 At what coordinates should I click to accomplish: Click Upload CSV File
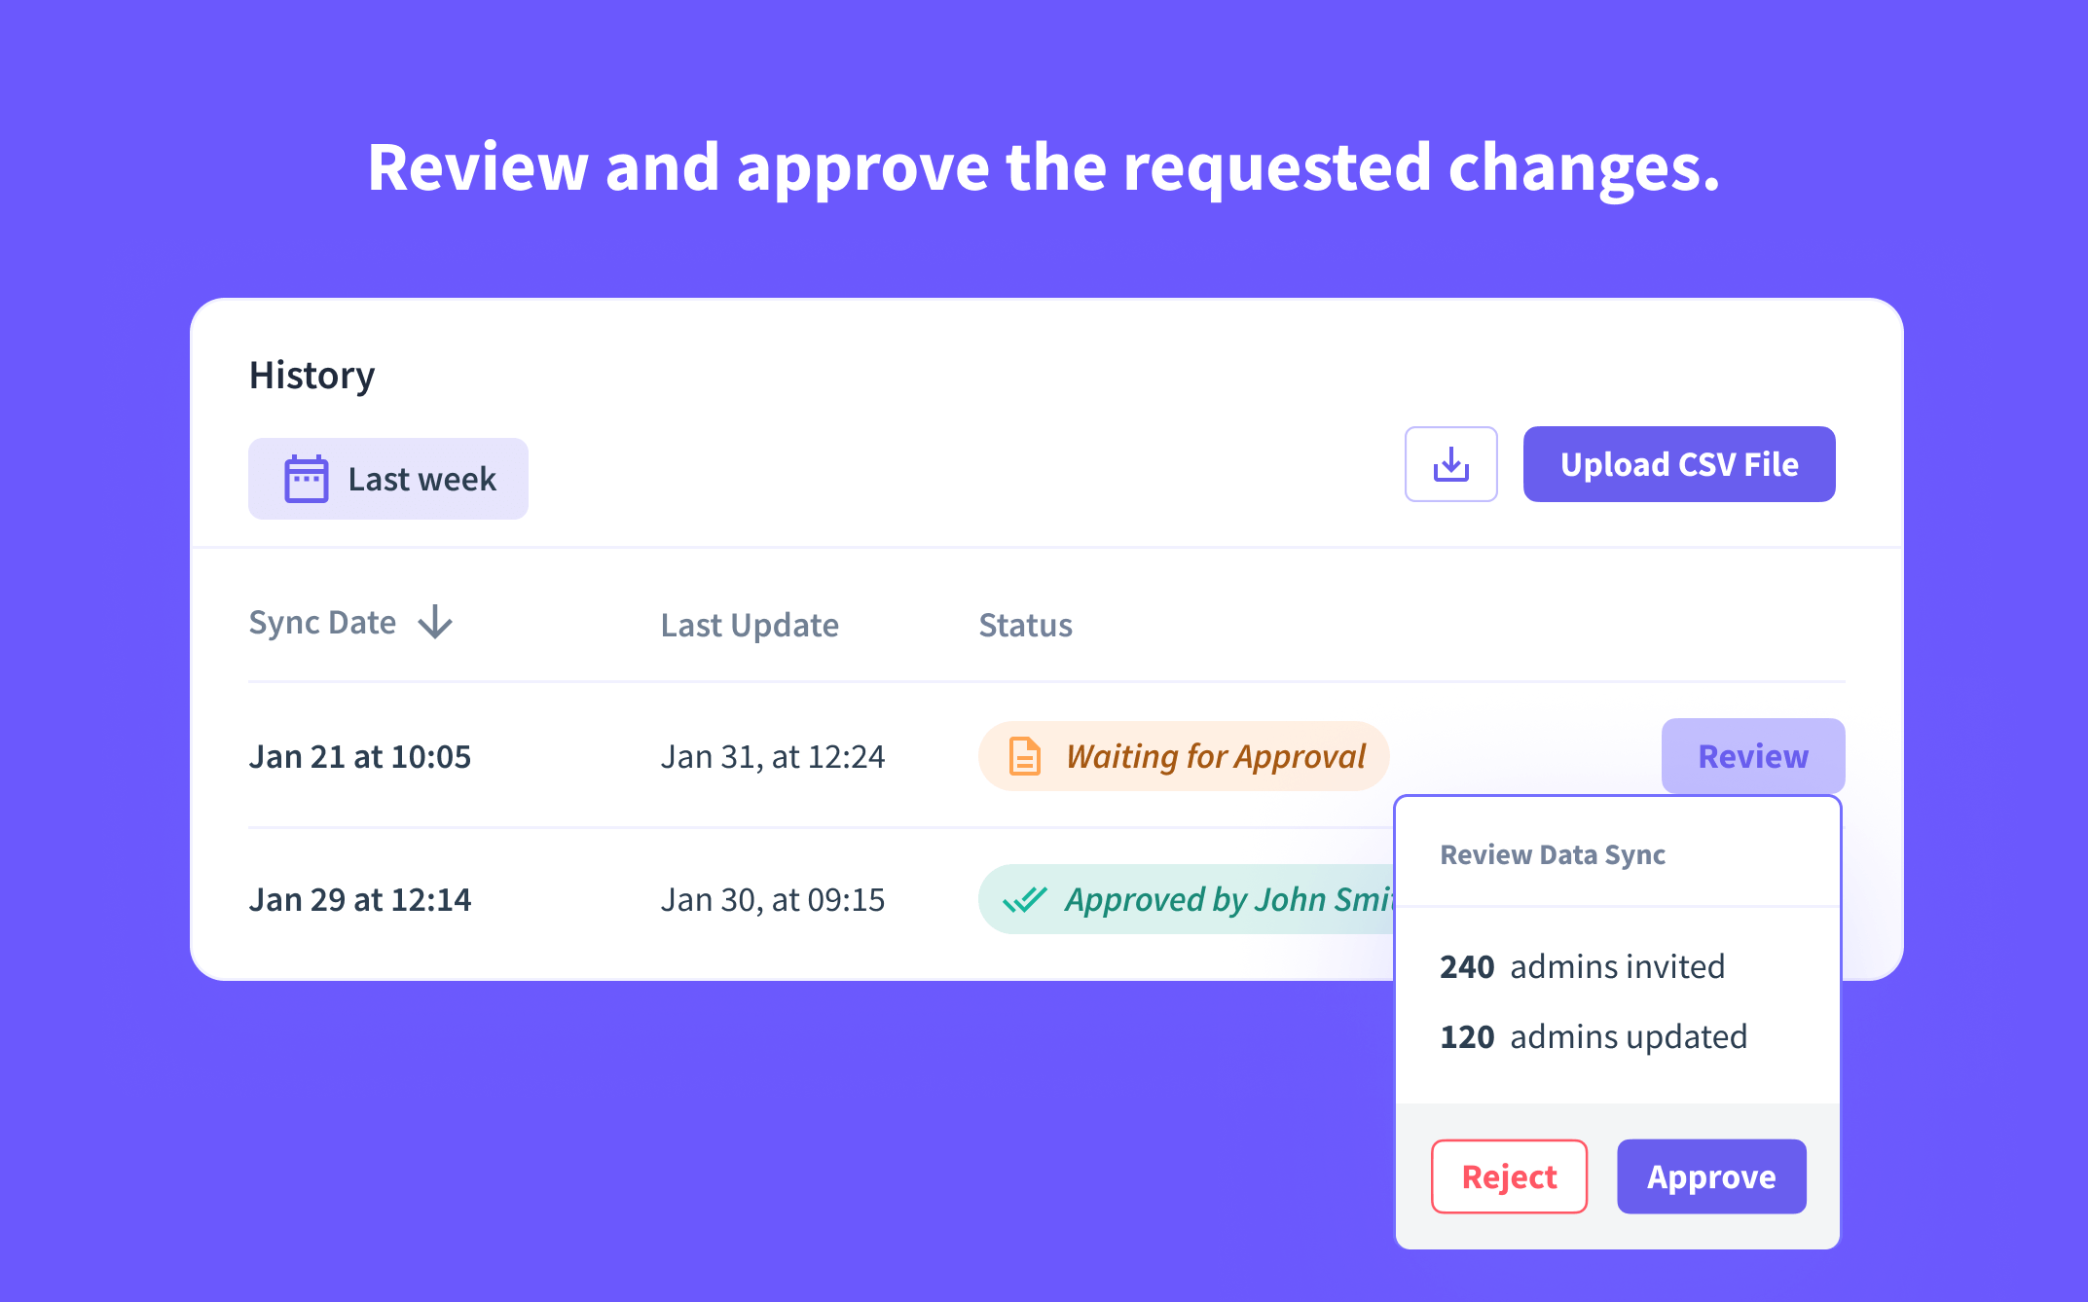pos(1678,464)
